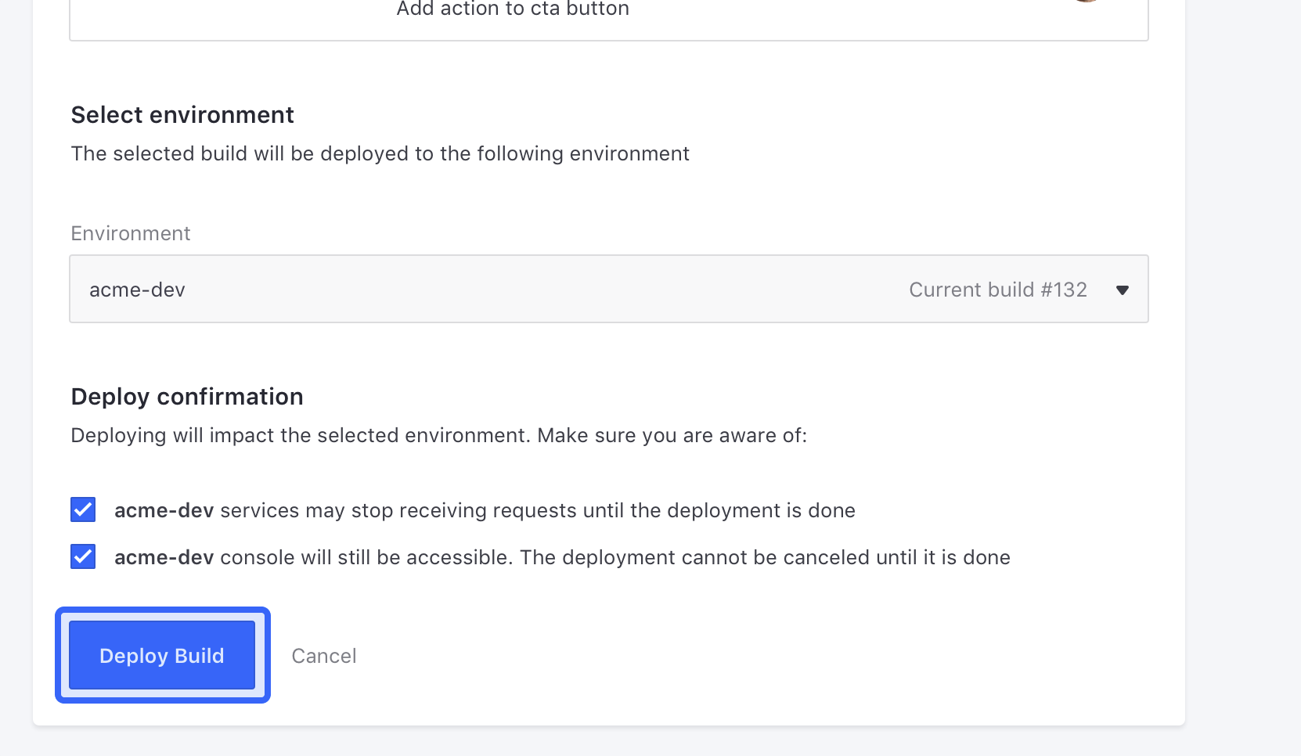Click the 'Environment' field label
Screen dimensions: 1301x756
(131, 233)
